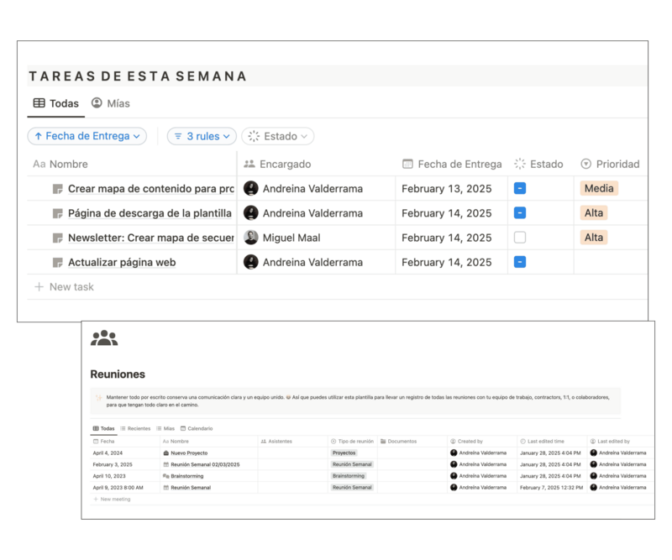Screen dimensions: 672x560
Task: Click Andreina's avatar in the Crear mapa row
Action: (x=250, y=189)
